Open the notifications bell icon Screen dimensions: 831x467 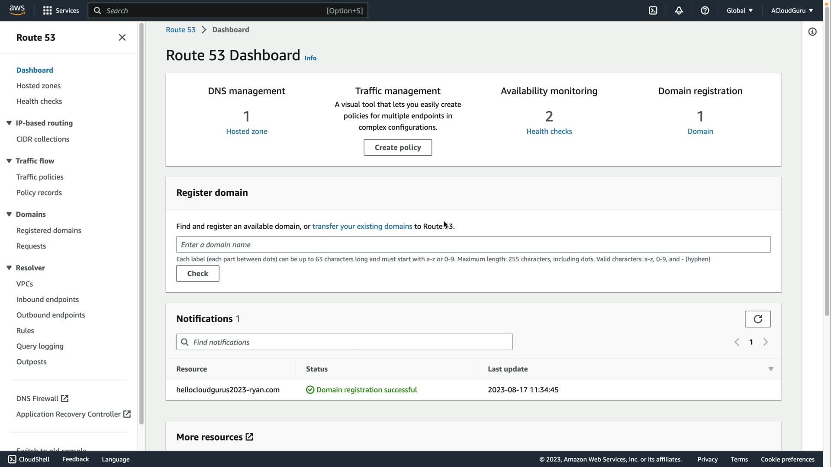click(x=679, y=10)
